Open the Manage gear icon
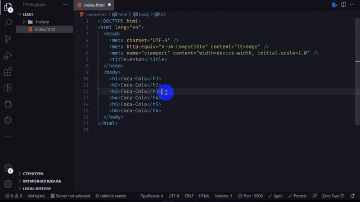Screen dimensions: 360x202 point(8,184)
